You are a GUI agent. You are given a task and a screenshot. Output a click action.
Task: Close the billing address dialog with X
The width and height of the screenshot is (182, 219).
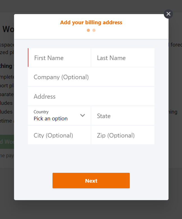[x=168, y=14]
